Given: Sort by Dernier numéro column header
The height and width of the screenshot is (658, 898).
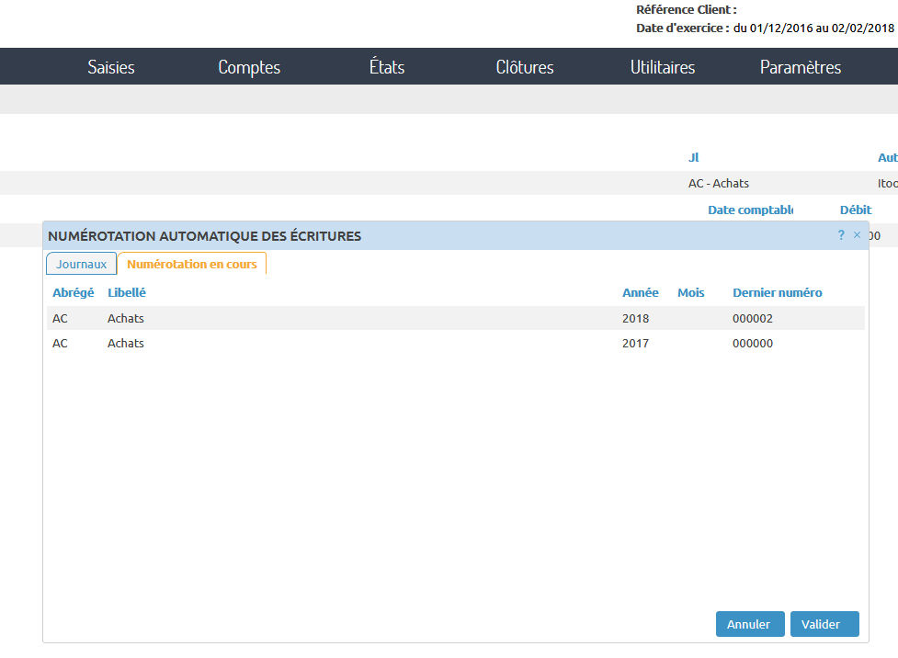Looking at the screenshot, I should coord(778,293).
